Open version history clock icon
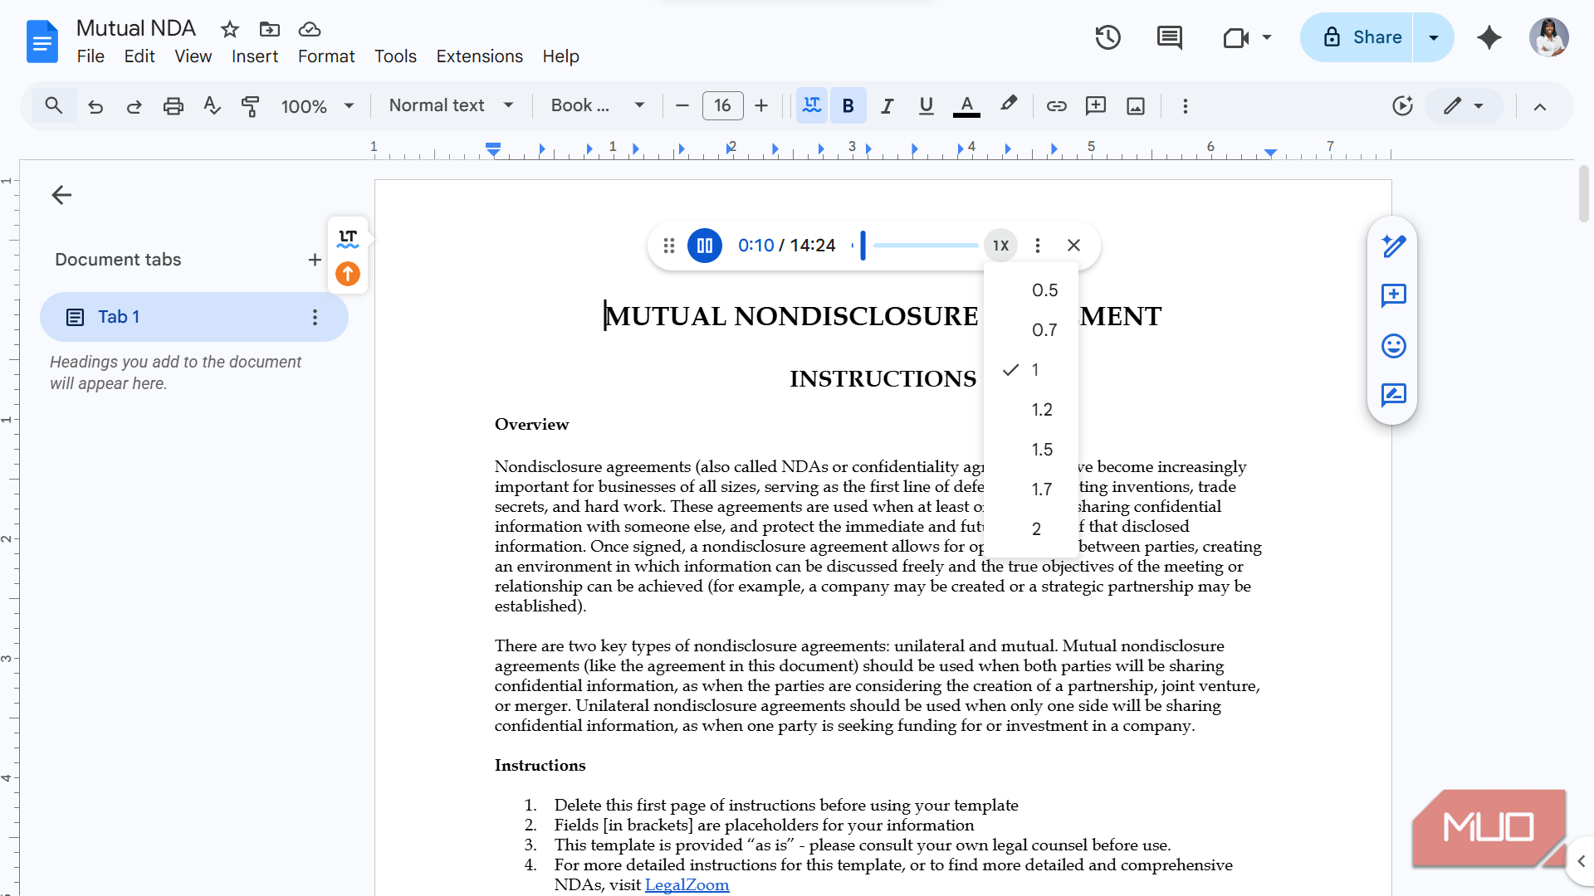1594x896 pixels. tap(1107, 37)
